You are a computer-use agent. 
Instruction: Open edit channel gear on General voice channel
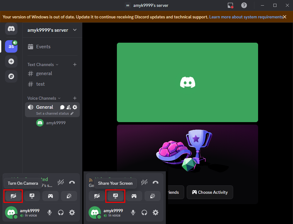click(x=75, y=107)
